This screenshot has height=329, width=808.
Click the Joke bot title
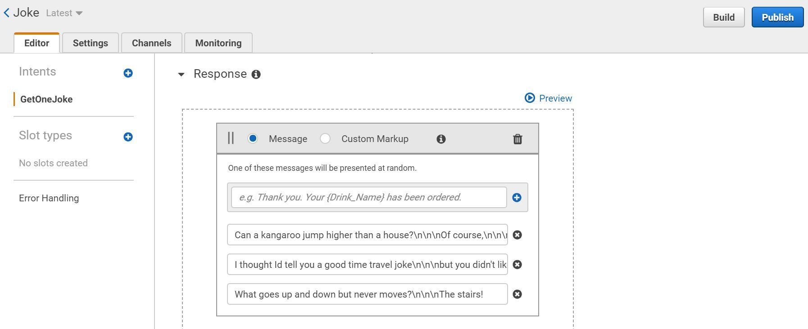coord(26,13)
